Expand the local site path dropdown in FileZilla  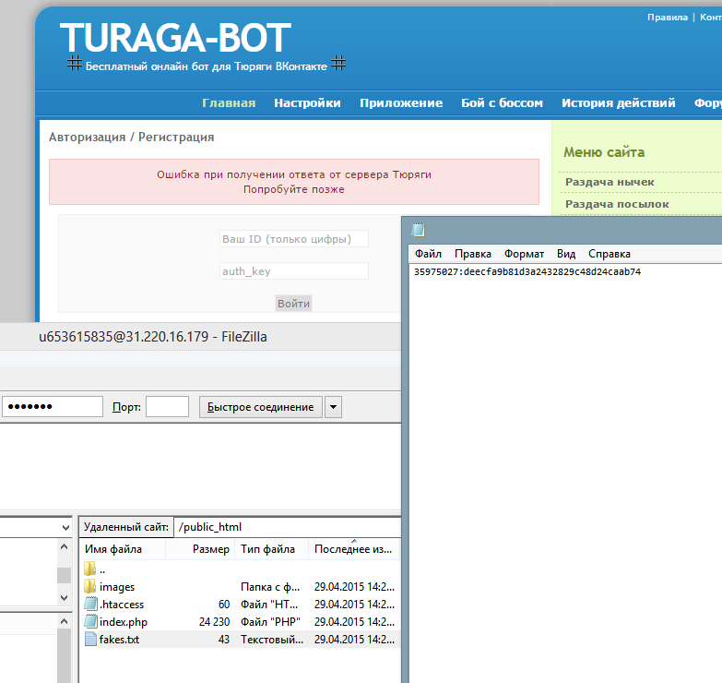(65, 528)
